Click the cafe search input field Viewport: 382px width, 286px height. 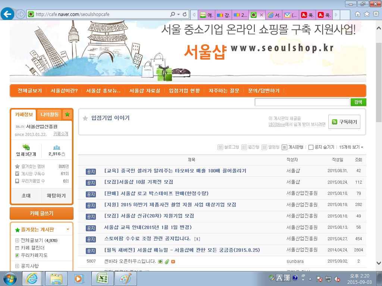[302, 102]
